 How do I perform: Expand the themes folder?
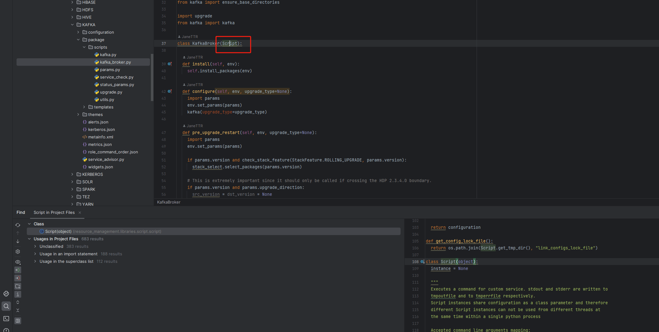(78, 114)
